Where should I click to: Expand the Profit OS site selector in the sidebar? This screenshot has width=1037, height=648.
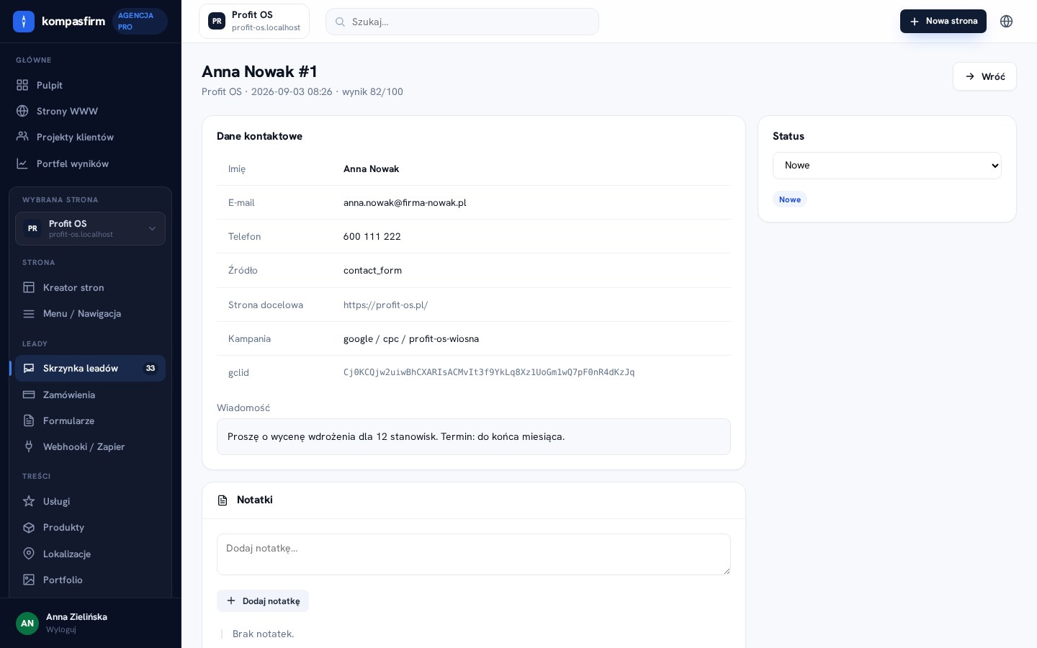click(x=90, y=228)
